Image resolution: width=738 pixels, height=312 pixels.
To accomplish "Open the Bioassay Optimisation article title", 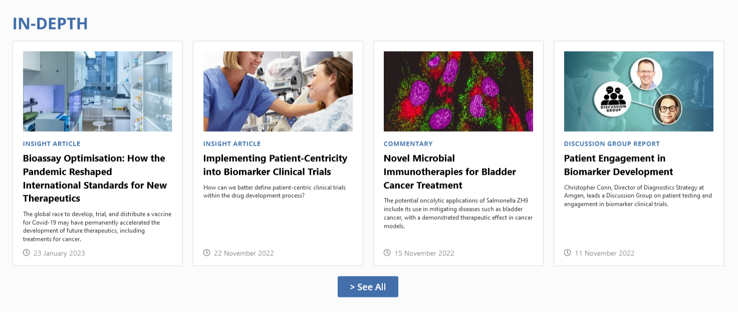I will click(x=94, y=178).
